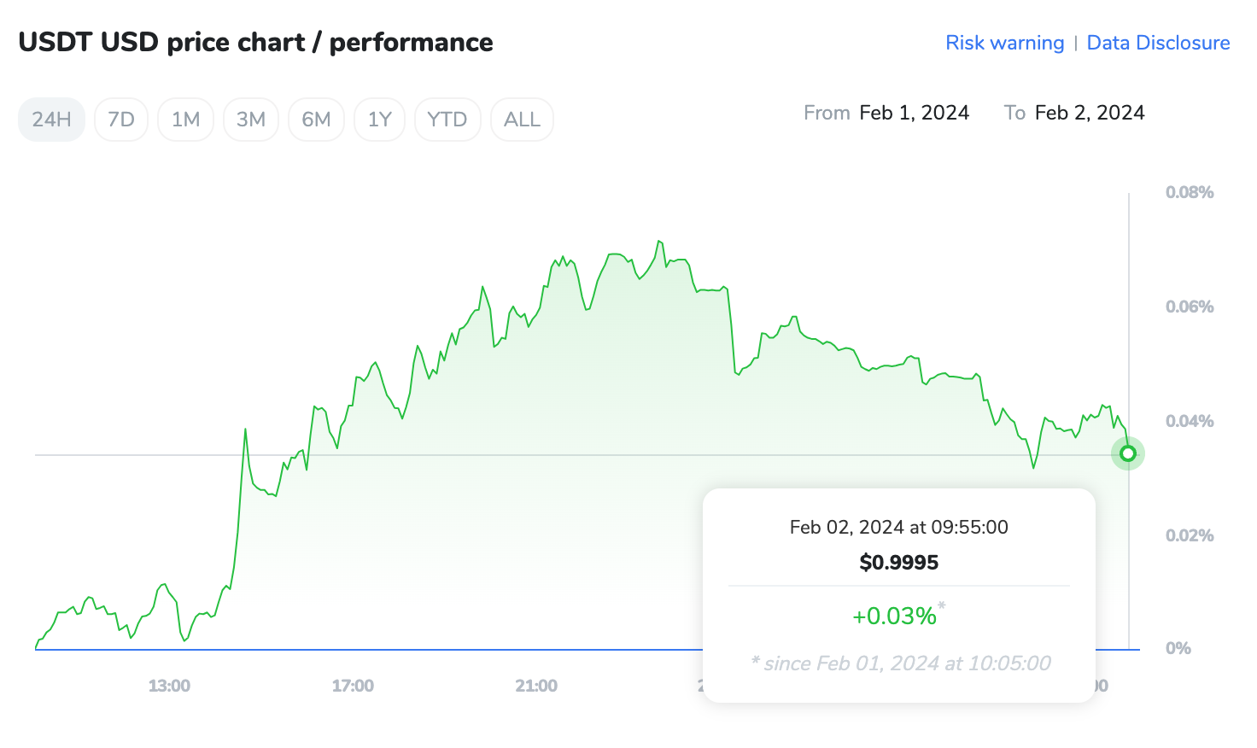Select the 24H timeframe
This screenshot has width=1257, height=748.
click(51, 120)
